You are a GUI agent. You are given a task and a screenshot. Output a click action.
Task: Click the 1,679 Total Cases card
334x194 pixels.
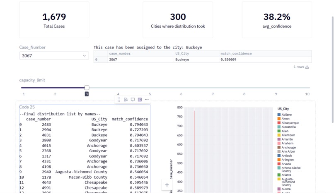click(x=54, y=20)
